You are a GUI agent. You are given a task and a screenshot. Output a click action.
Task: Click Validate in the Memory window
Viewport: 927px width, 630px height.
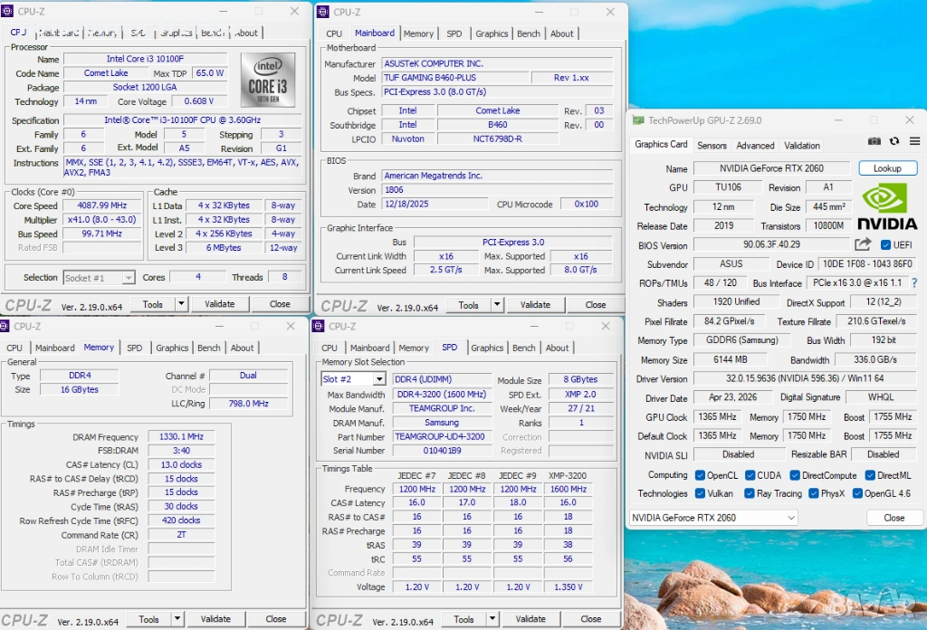(215, 619)
